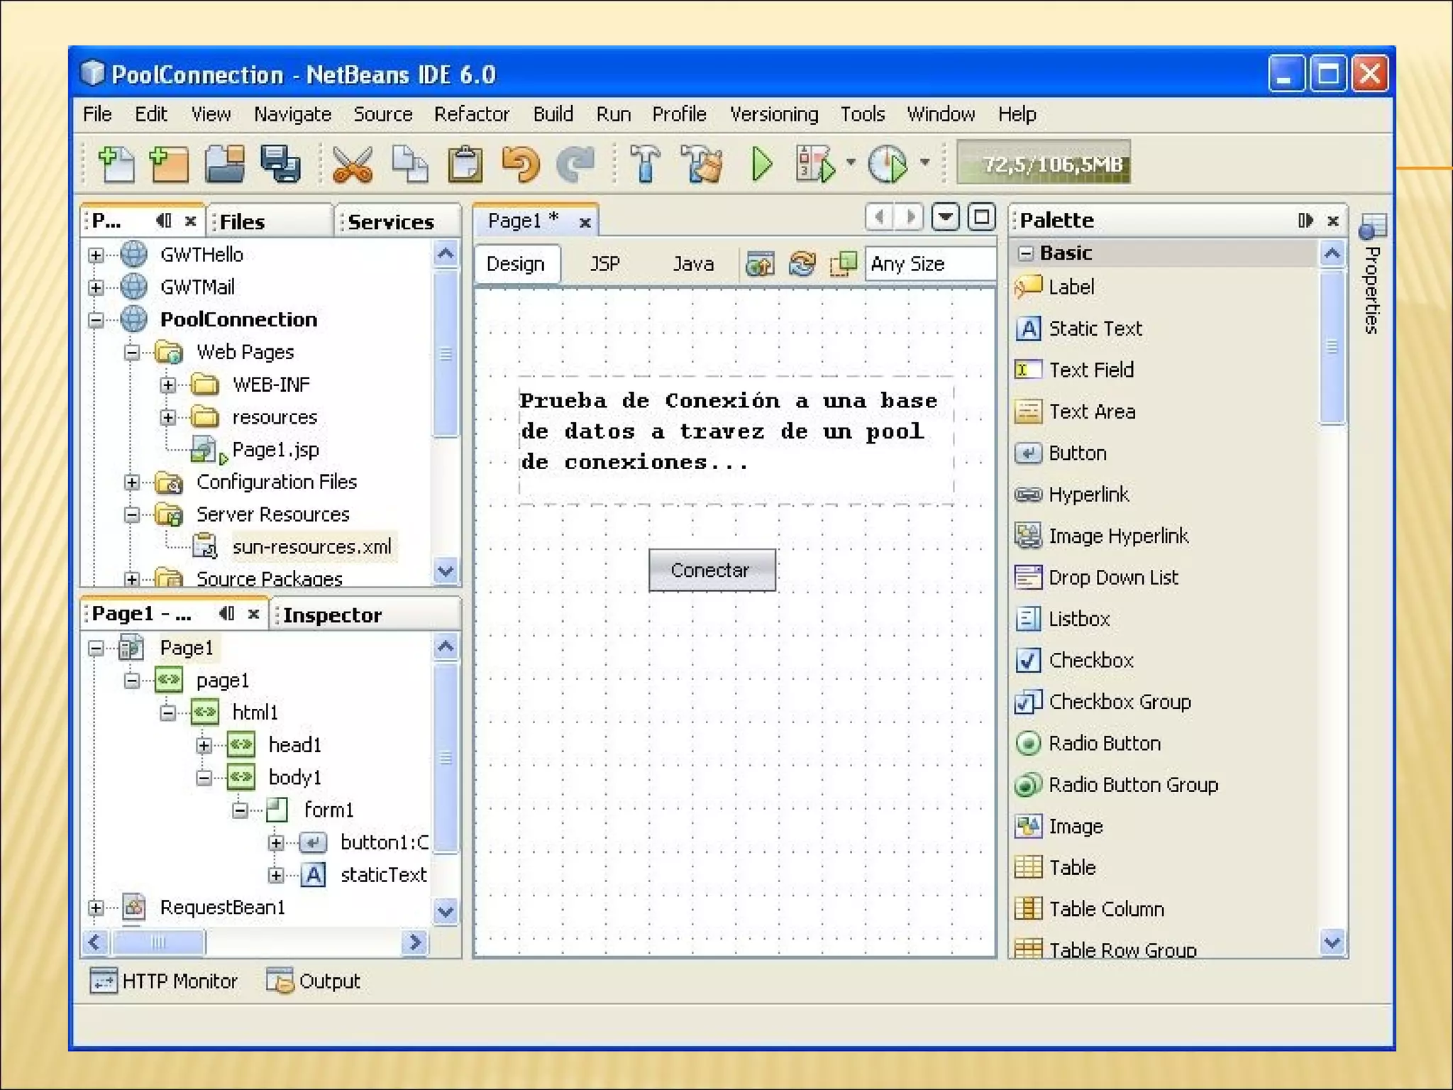Collapse the Server Resources folder
The width and height of the screenshot is (1453, 1090).
click(x=132, y=514)
